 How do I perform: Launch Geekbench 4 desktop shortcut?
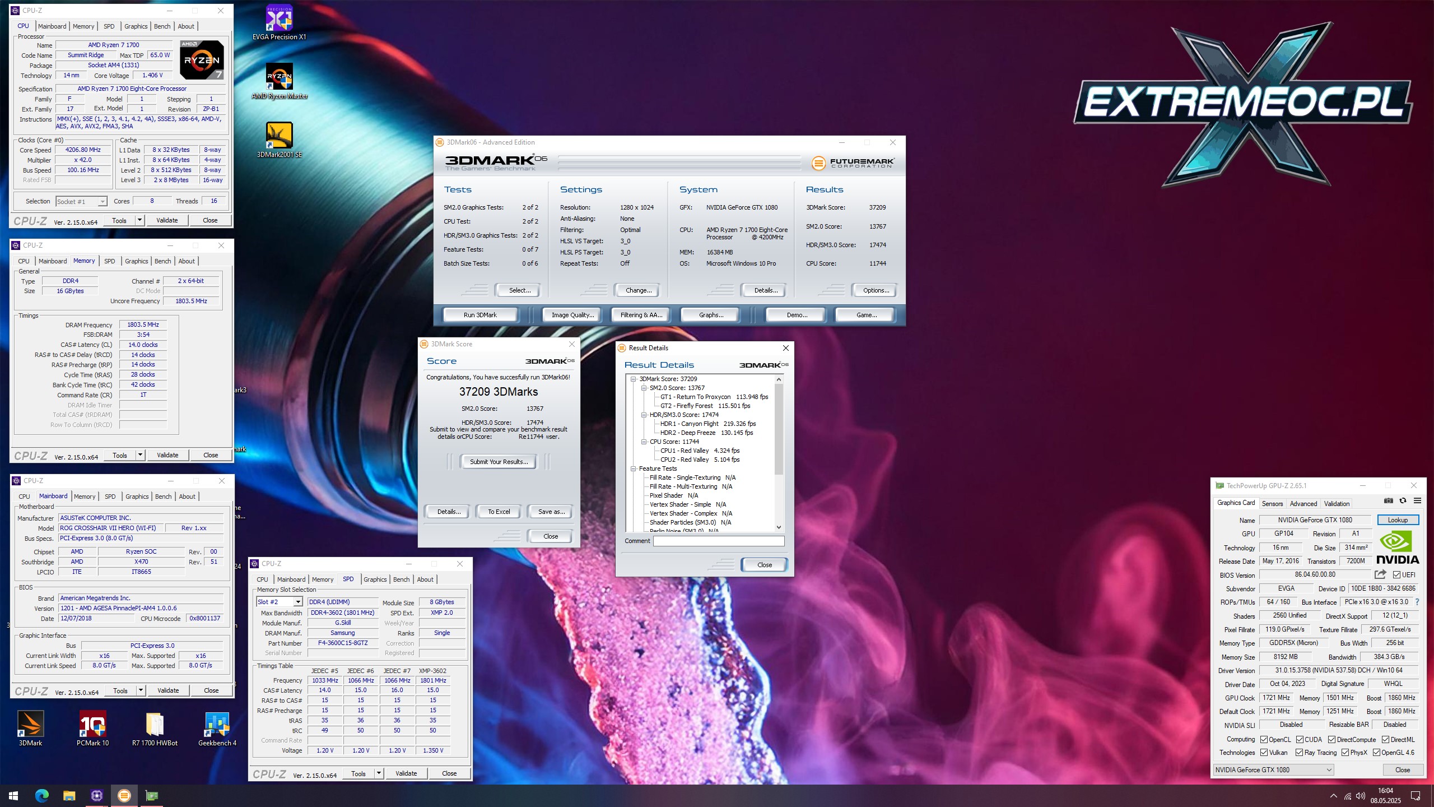point(217,729)
